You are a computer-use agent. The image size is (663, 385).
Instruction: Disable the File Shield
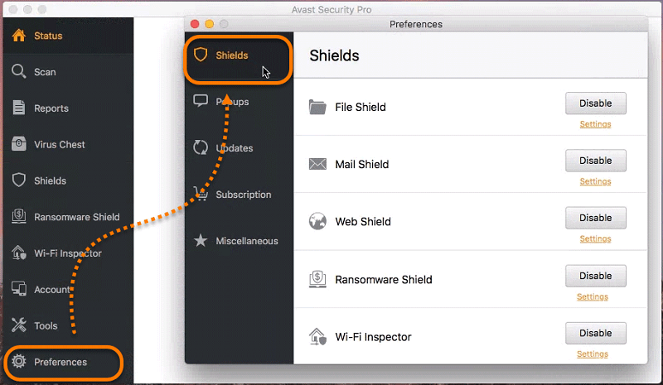click(595, 103)
